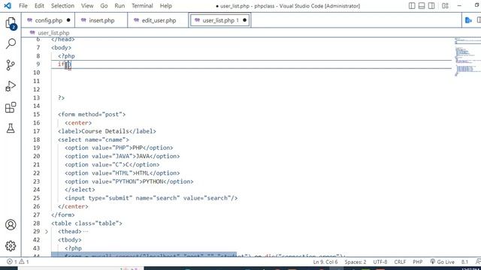Open the Source Control view
The width and height of the screenshot is (481, 270).
pyautogui.click(x=11, y=65)
